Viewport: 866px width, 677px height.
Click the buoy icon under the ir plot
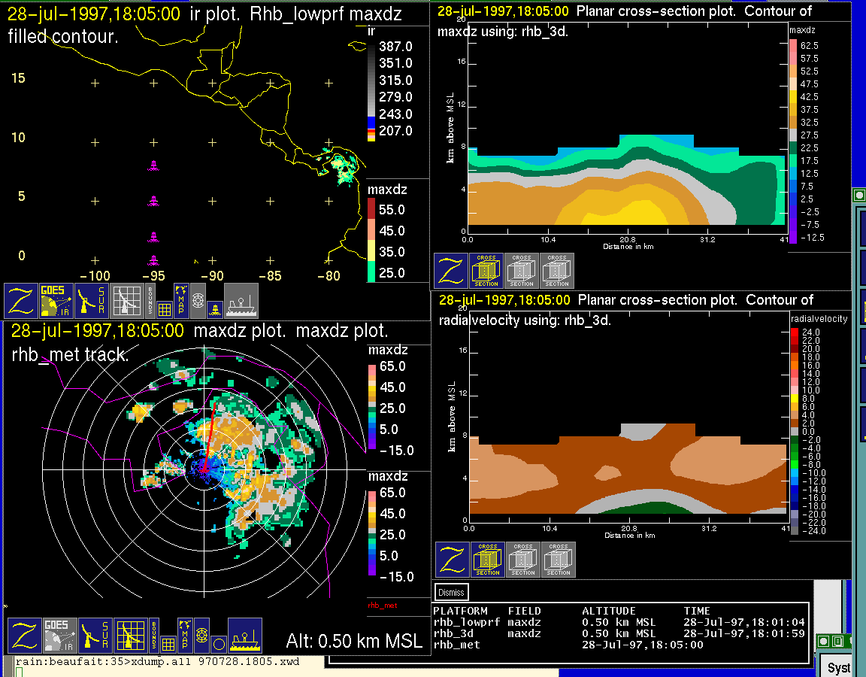pyautogui.click(x=214, y=308)
